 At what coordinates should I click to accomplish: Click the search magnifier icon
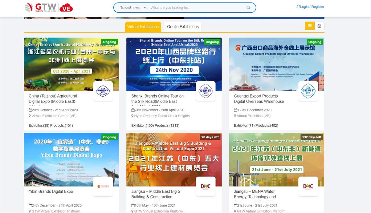point(248,8)
